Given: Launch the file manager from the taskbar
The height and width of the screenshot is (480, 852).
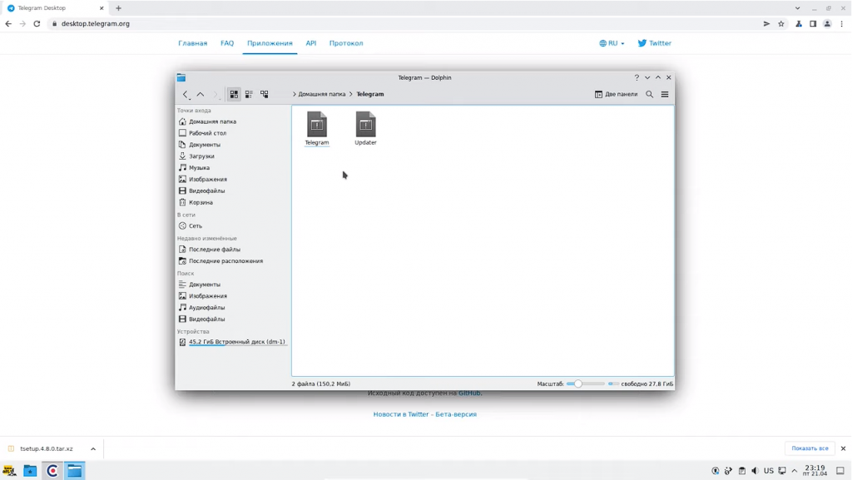Looking at the screenshot, I should coord(30,471).
